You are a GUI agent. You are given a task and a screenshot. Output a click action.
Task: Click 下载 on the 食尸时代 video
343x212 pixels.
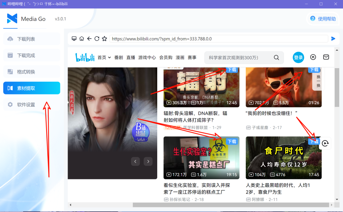[314, 141]
